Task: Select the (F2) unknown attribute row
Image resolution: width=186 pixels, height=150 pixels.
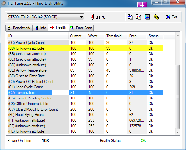Action: (x=85, y=126)
